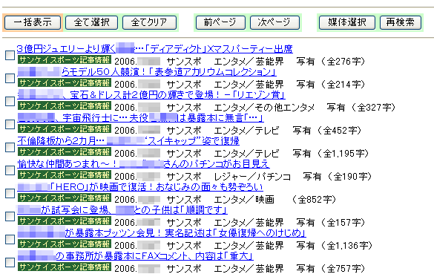Click the 一括表示 button
This screenshot has width=434, height=274.
point(33,22)
